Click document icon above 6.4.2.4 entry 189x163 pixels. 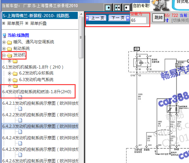[20, 132]
